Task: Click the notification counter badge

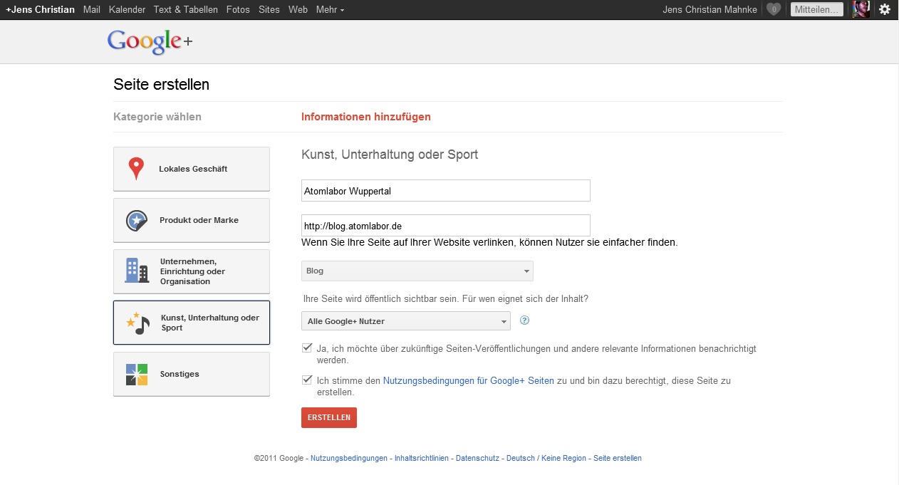Action: tap(774, 9)
